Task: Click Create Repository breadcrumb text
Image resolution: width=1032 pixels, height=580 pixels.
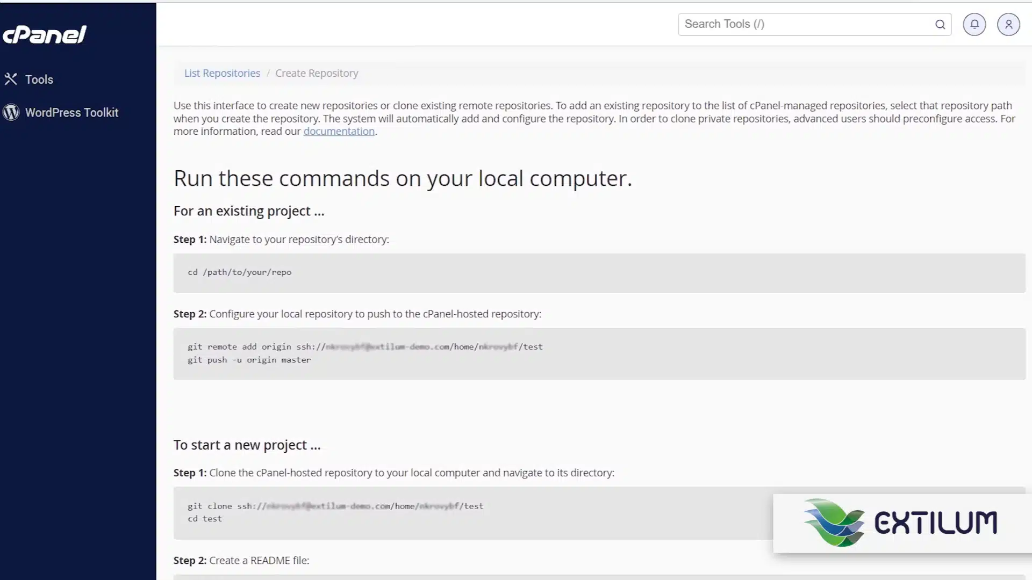Action: [x=317, y=73]
